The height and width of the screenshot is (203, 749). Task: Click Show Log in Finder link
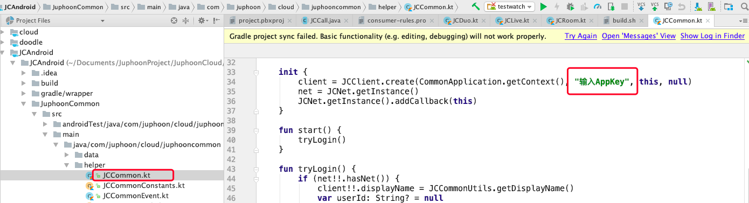[712, 36]
